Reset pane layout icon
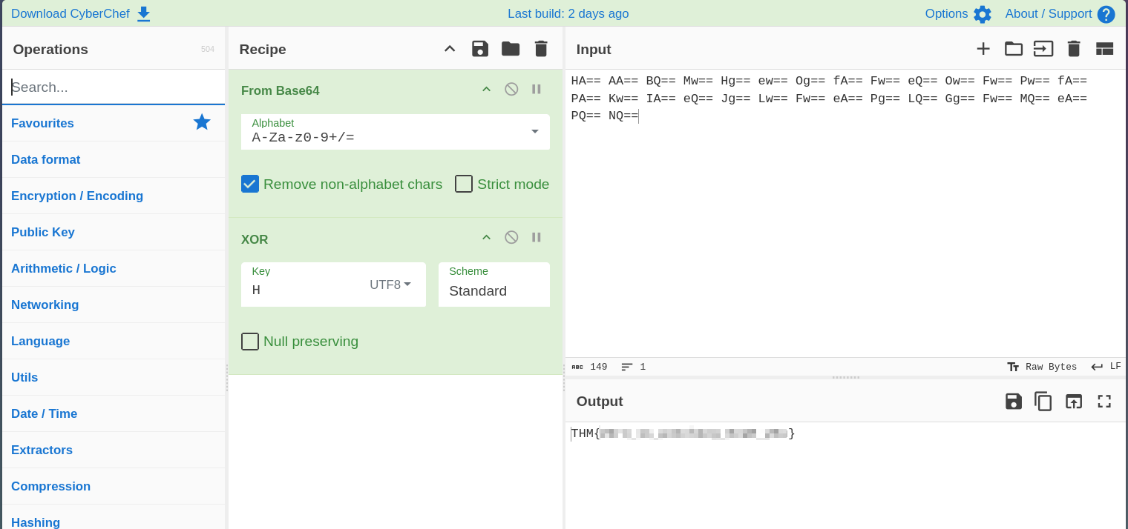The image size is (1128, 529). point(1104,49)
